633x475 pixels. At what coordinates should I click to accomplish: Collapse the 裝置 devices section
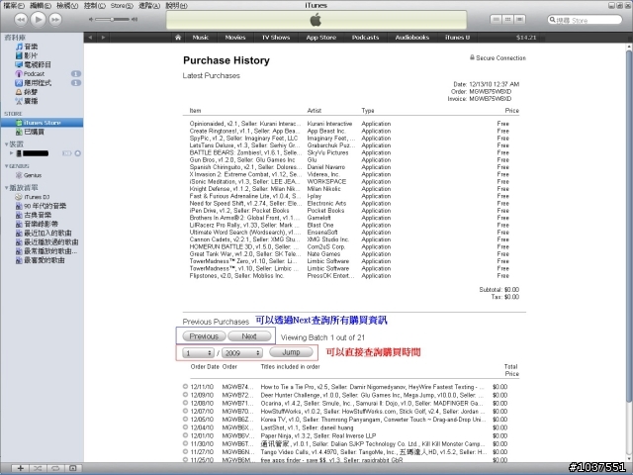point(7,144)
